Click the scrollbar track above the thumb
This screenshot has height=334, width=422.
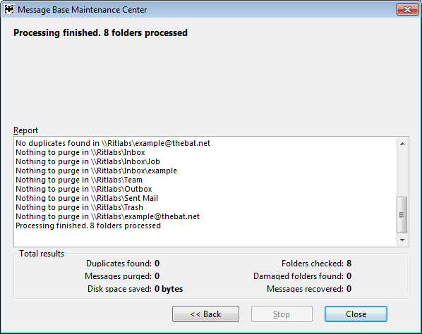(x=402, y=173)
